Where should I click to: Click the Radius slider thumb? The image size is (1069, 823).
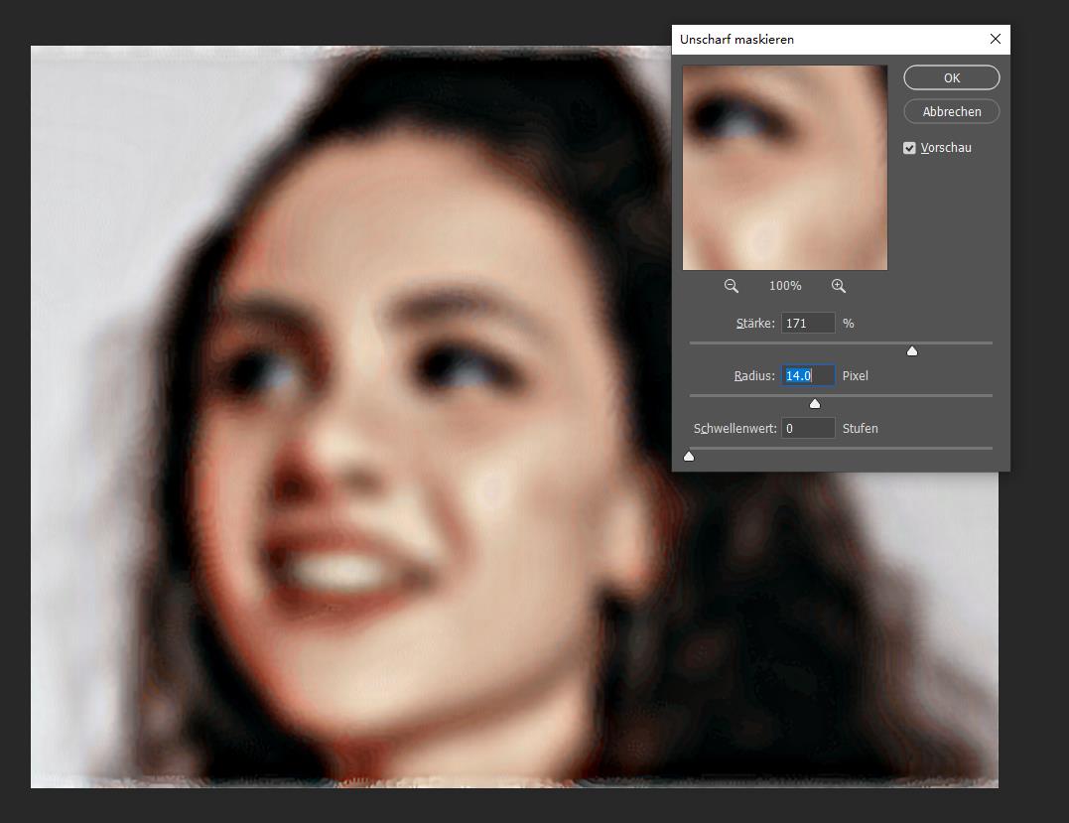point(815,403)
